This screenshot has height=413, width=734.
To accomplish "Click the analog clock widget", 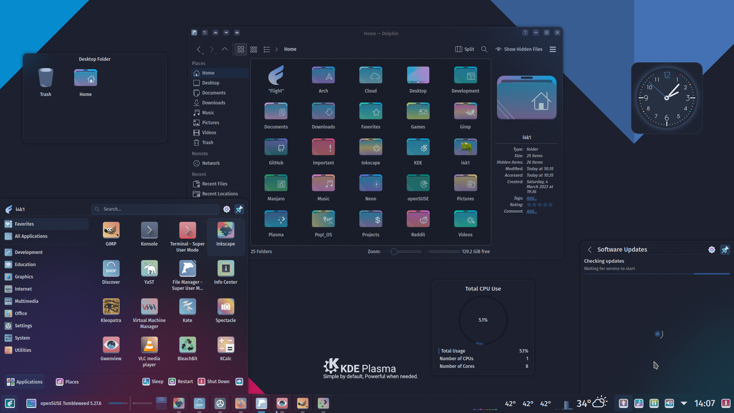I will [666, 98].
